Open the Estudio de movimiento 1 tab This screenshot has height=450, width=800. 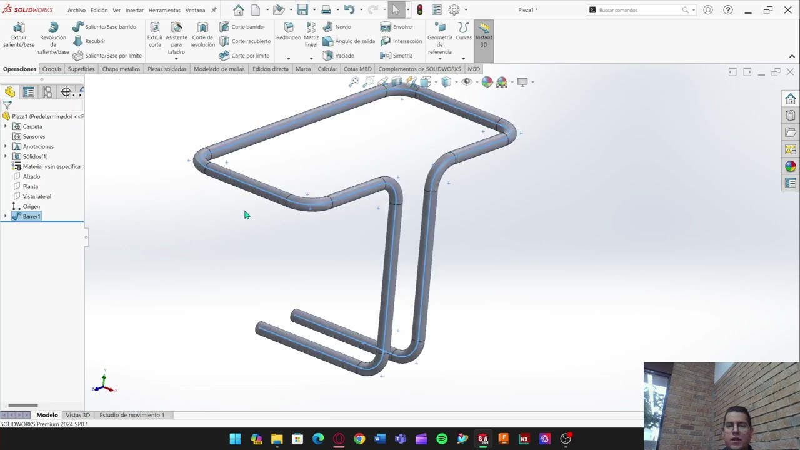point(132,415)
